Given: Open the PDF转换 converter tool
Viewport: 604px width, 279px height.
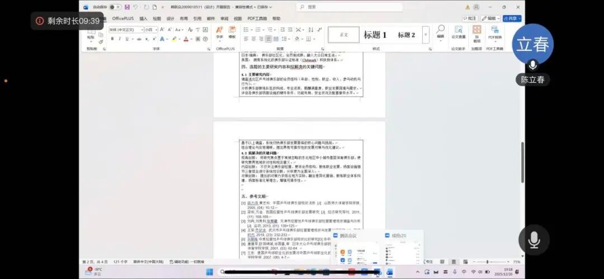Looking at the screenshot, I should (x=495, y=32).
